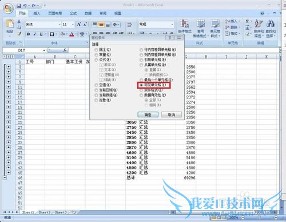Open the Office button menu
Image resolution: width=286 pixels, height=222 pixels.
(9, 9)
